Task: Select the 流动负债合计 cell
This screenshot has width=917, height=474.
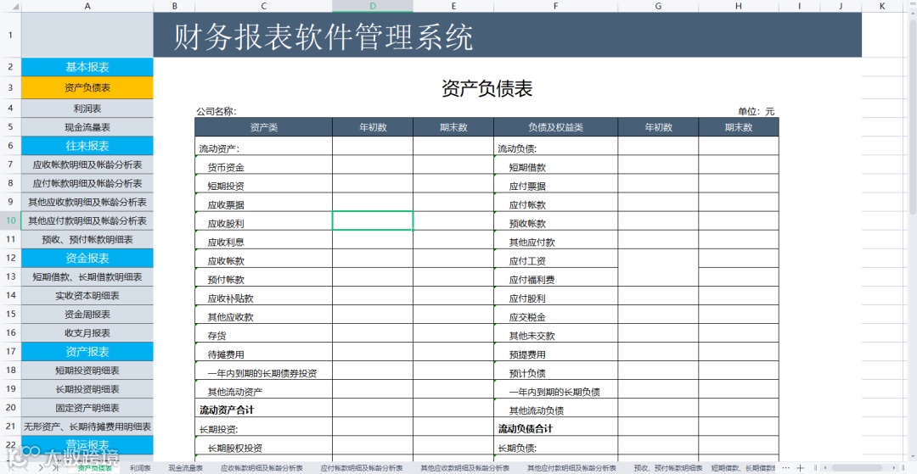Action: coord(555,427)
